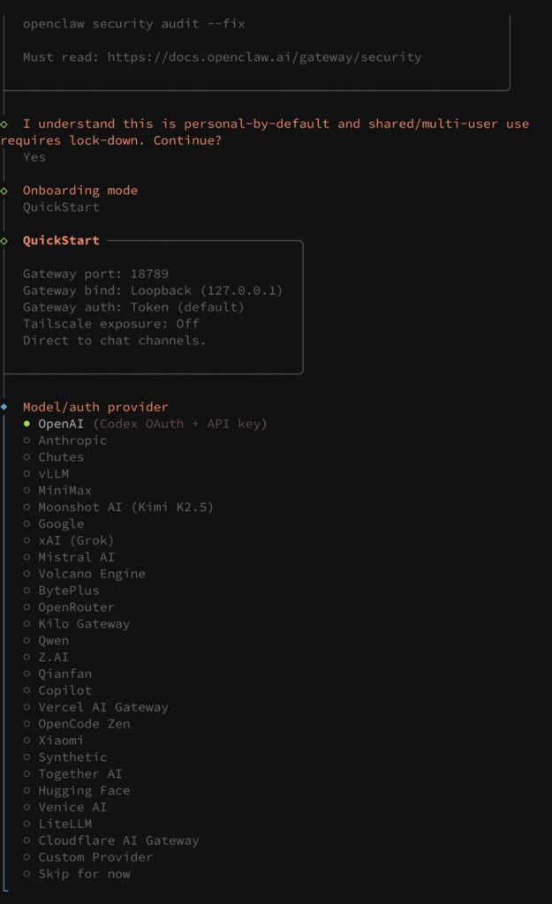Screen dimensions: 552x904
Task: Pick the Copilot provider option
Action: click(64, 690)
